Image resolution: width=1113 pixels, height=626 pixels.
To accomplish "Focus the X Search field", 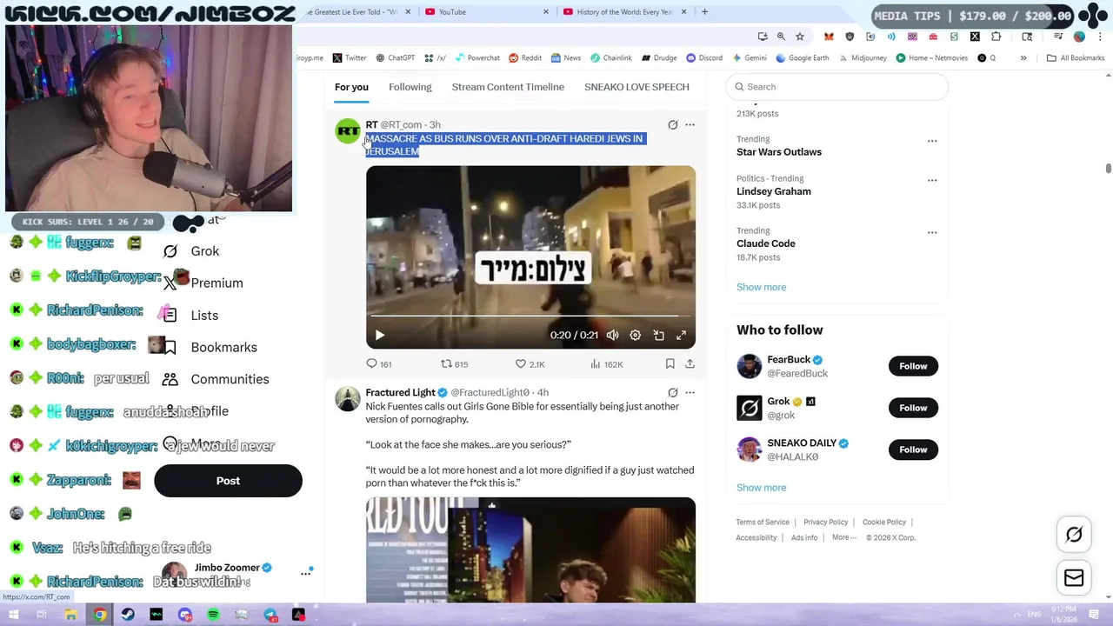I will (837, 87).
